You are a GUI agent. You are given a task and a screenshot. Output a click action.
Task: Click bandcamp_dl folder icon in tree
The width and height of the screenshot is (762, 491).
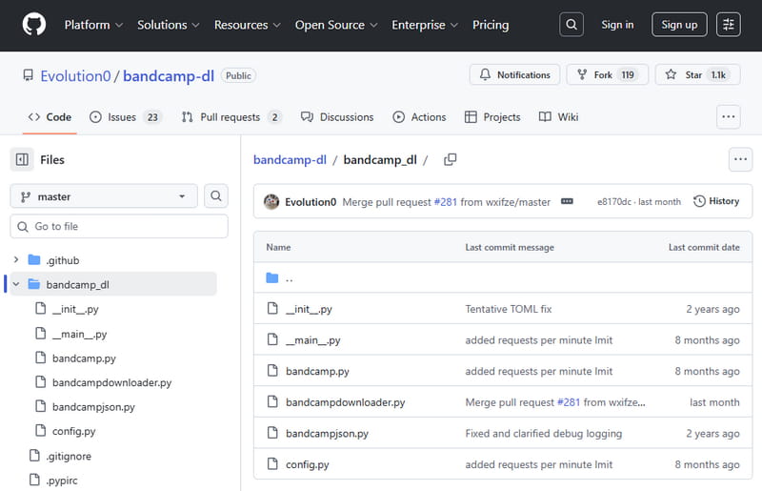34,284
